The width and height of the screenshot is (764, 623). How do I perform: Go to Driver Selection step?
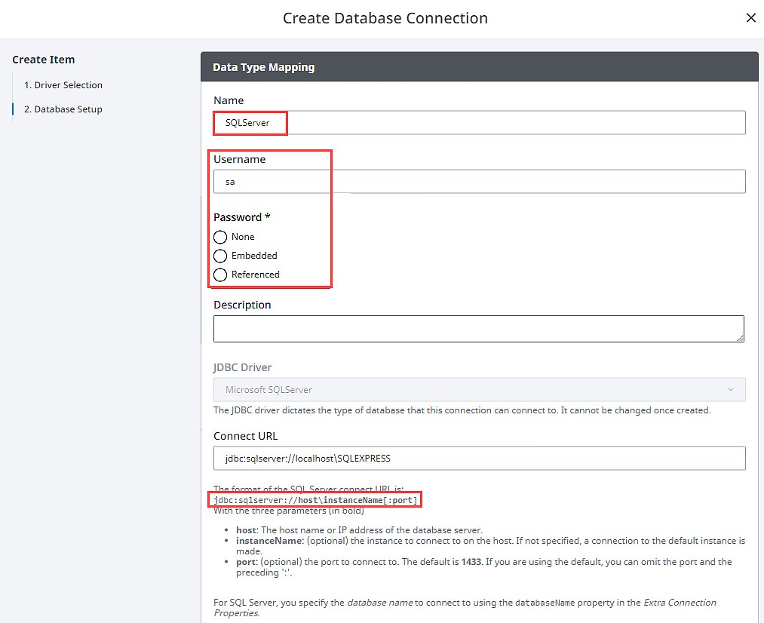(63, 84)
